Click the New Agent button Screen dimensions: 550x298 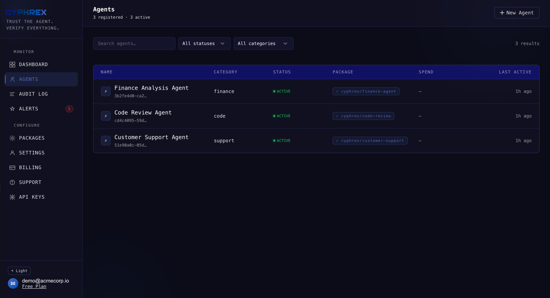click(517, 12)
